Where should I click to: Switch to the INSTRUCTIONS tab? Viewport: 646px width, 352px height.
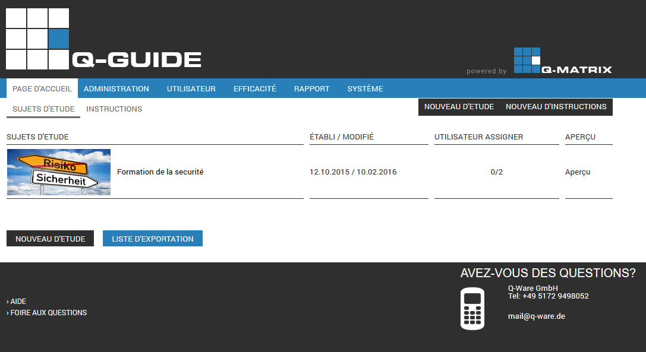click(x=114, y=109)
